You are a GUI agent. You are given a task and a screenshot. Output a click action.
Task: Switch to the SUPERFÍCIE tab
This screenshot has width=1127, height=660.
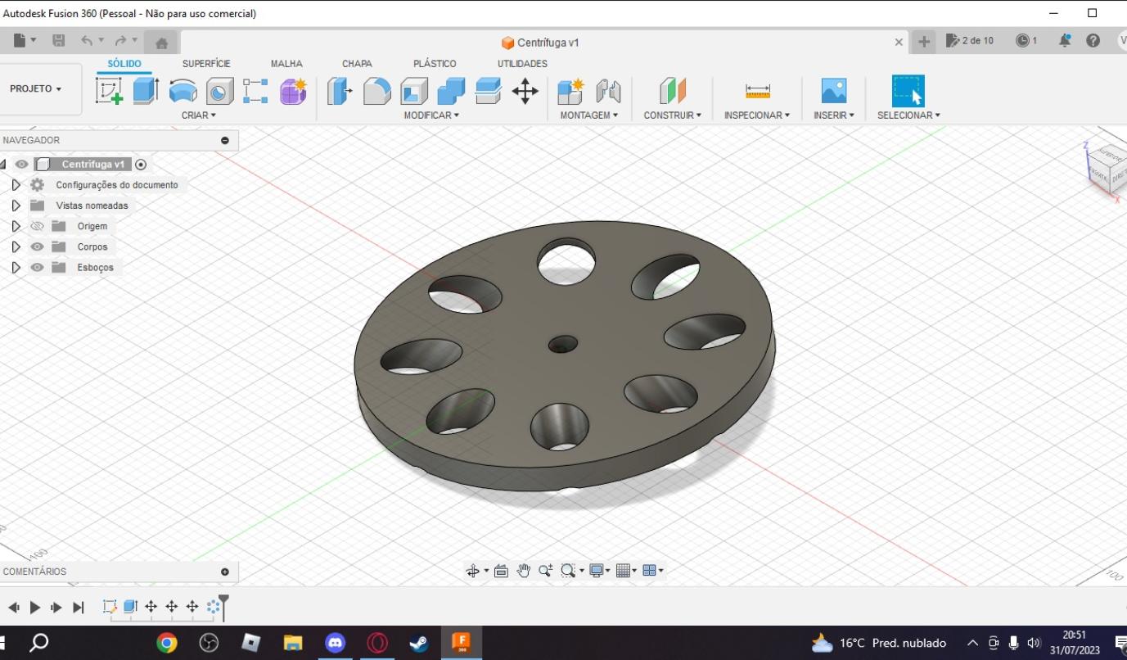pyautogui.click(x=206, y=64)
